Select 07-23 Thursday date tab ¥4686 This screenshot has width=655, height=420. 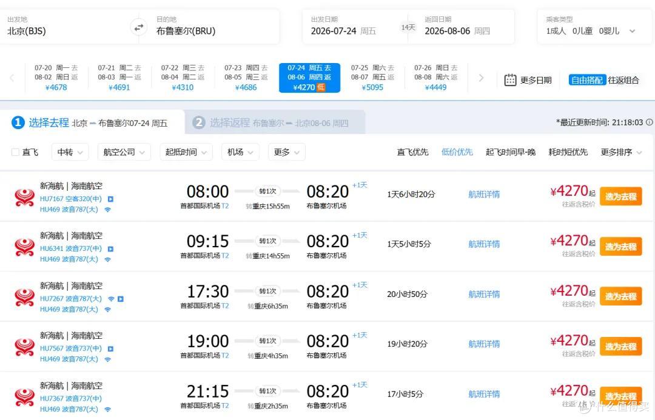246,78
